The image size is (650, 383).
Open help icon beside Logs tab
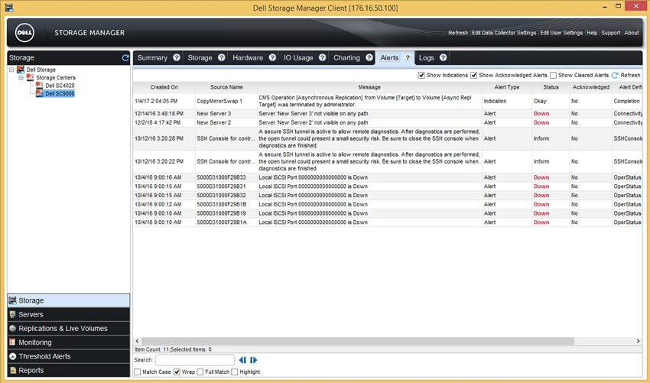(x=443, y=57)
